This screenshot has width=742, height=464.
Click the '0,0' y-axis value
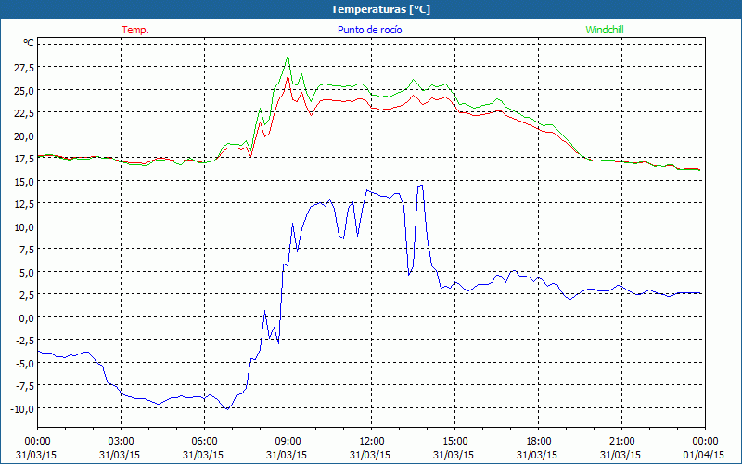pyautogui.click(x=27, y=317)
